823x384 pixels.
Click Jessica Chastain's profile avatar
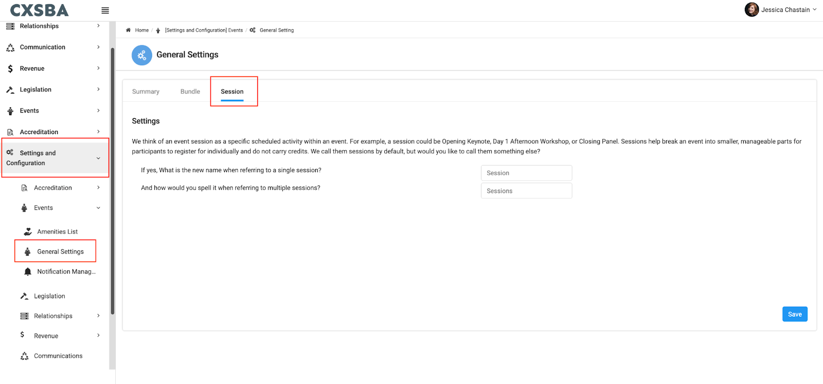[x=752, y=10]
